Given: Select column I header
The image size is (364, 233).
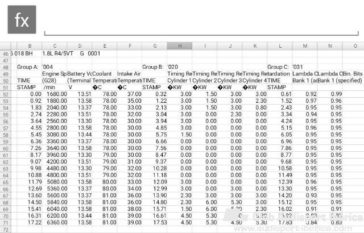Looking at the screenshot, I should 205,45.
